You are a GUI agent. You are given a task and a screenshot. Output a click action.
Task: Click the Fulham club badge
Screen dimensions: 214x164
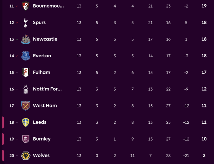26,72
